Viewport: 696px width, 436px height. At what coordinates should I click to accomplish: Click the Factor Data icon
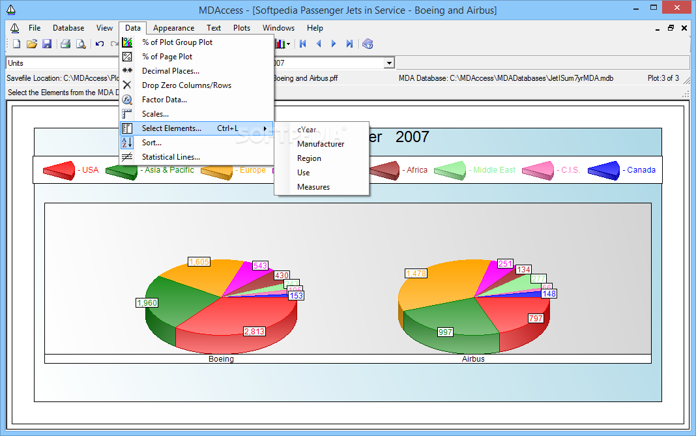tap(127, 100)
